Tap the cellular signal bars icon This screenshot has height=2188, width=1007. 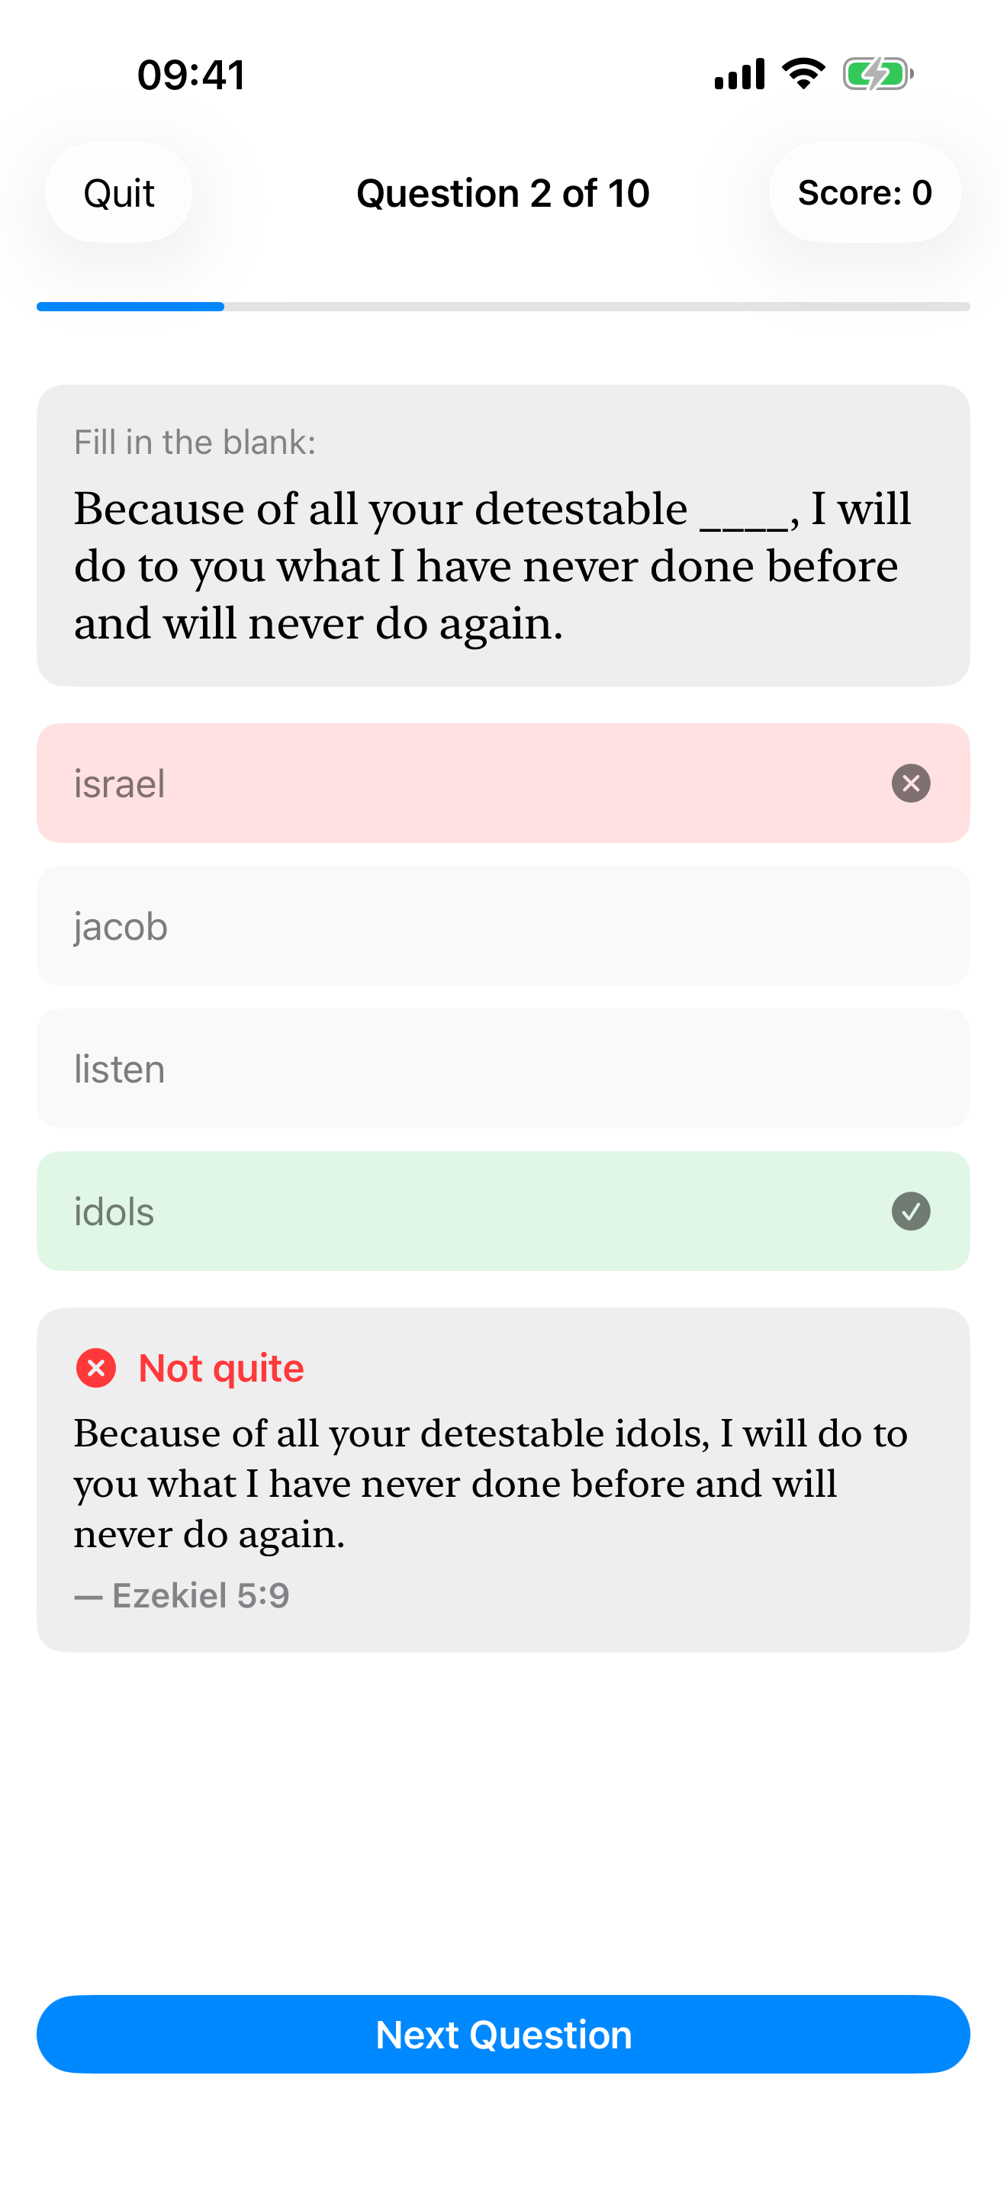coord(739,74)
